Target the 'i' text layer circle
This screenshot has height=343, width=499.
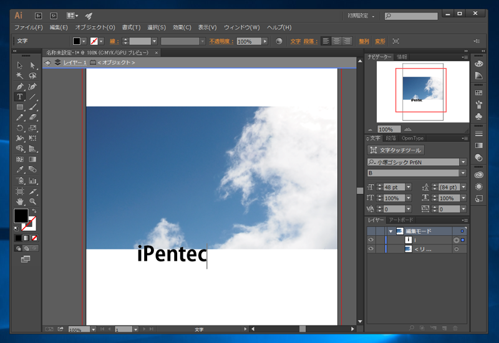coord(457,240)
